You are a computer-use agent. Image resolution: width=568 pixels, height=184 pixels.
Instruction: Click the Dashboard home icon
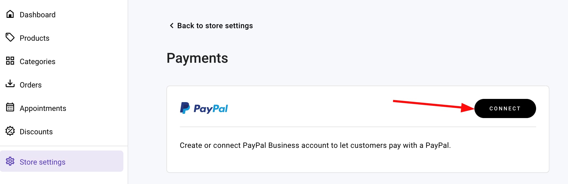click(x=10, y=14)
